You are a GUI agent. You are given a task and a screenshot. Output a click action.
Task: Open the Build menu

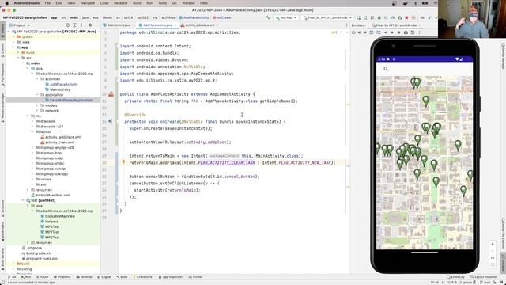[137, 3]
